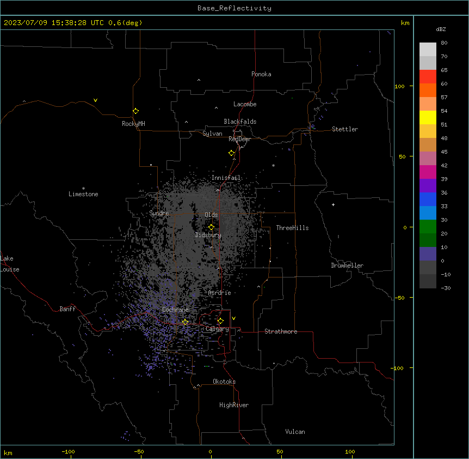469x459 pixels.
Task: Click the Drumheller label
Action: pyautogui.click(x=347, y=265)
